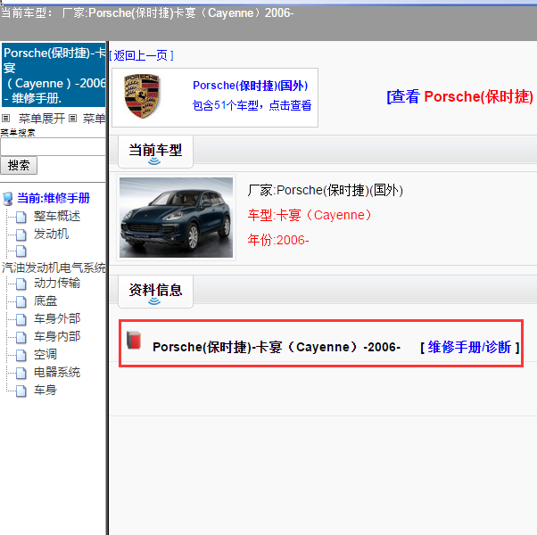Click the page icon beside 电器系统
The image size is (537, 535).
pos(21,373)
